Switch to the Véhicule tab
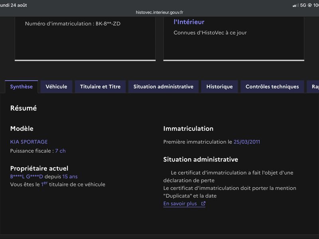 [56, 86]
